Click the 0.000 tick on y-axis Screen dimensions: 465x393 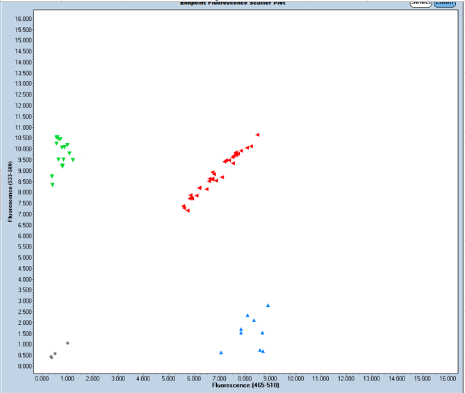click(x=24, y=366)
